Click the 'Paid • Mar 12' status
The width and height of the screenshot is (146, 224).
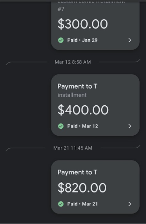coord(83,126)
